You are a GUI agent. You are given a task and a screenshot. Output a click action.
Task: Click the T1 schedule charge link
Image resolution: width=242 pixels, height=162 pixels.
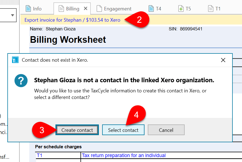pos(40,155)
